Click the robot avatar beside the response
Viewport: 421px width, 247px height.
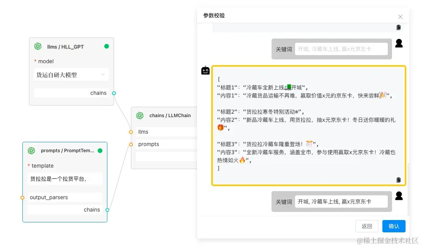click(205, 70)
